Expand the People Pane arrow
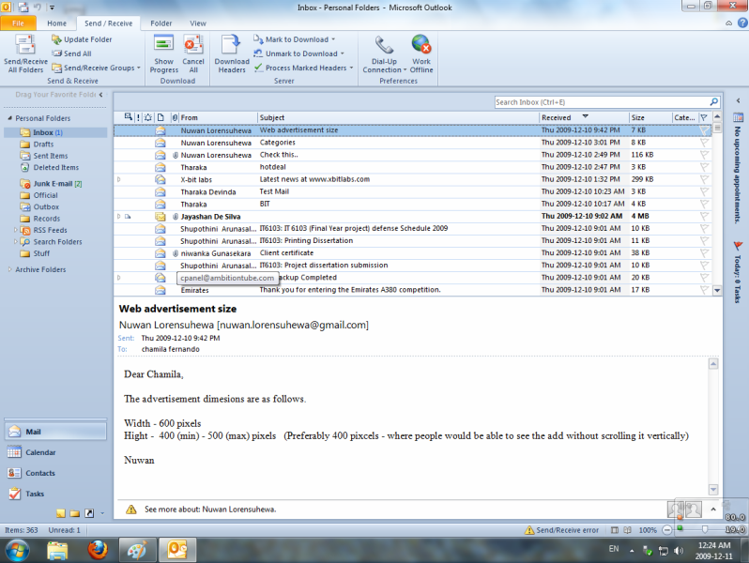This screenshot has height=563, width=749. tap(712, 510)
